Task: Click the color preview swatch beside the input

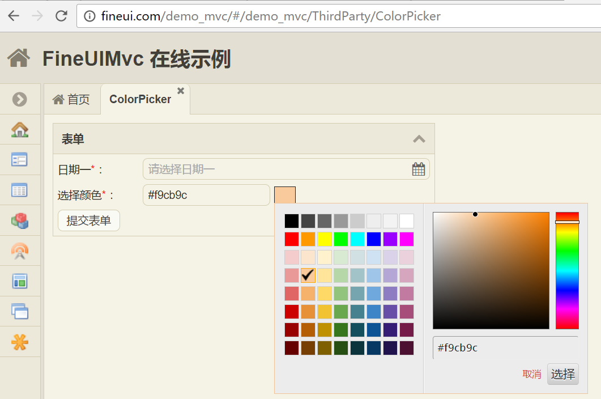Action: pos(285,195)
